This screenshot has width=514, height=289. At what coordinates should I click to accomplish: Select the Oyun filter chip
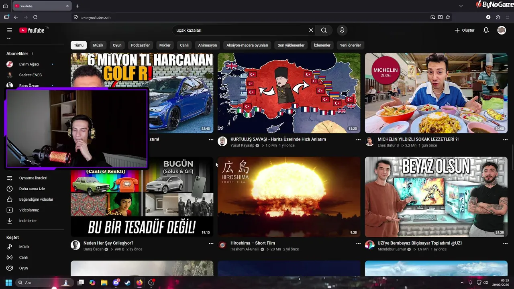(117, 45)
